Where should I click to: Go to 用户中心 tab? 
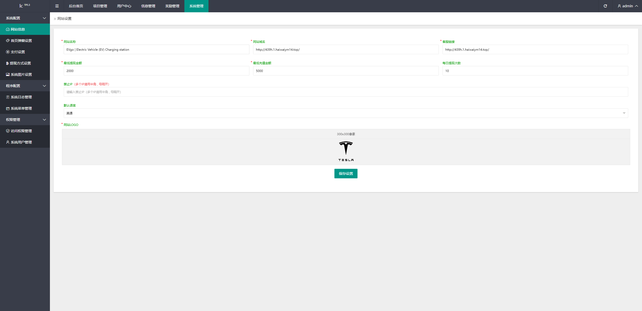click(x=124, y=6)
